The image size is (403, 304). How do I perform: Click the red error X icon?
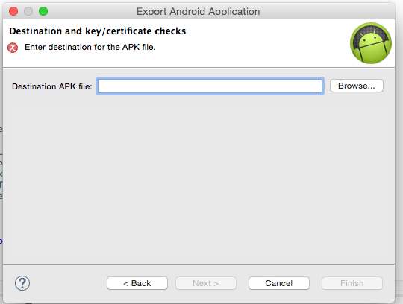(x=13, y=48)
